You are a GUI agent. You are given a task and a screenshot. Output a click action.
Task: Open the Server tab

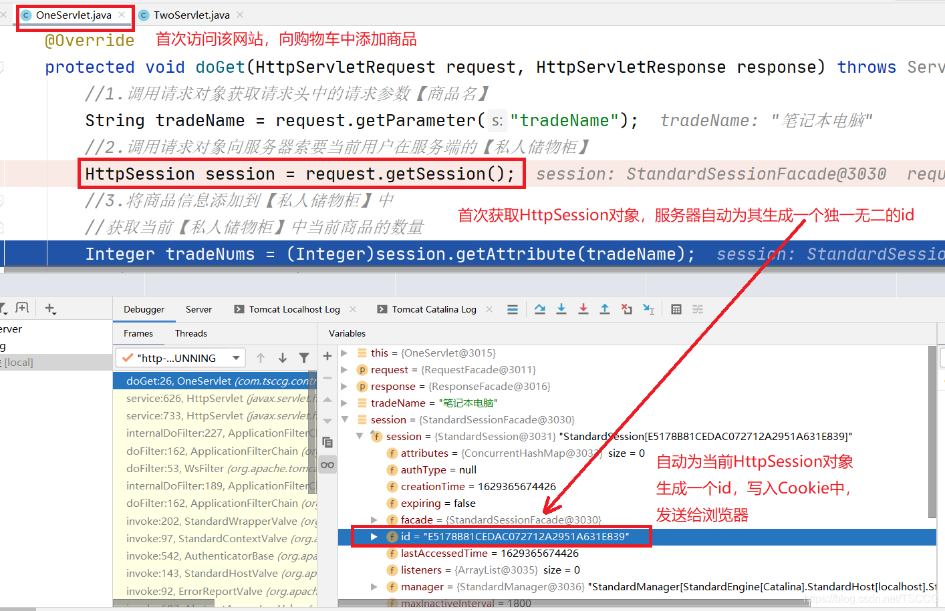198,309
